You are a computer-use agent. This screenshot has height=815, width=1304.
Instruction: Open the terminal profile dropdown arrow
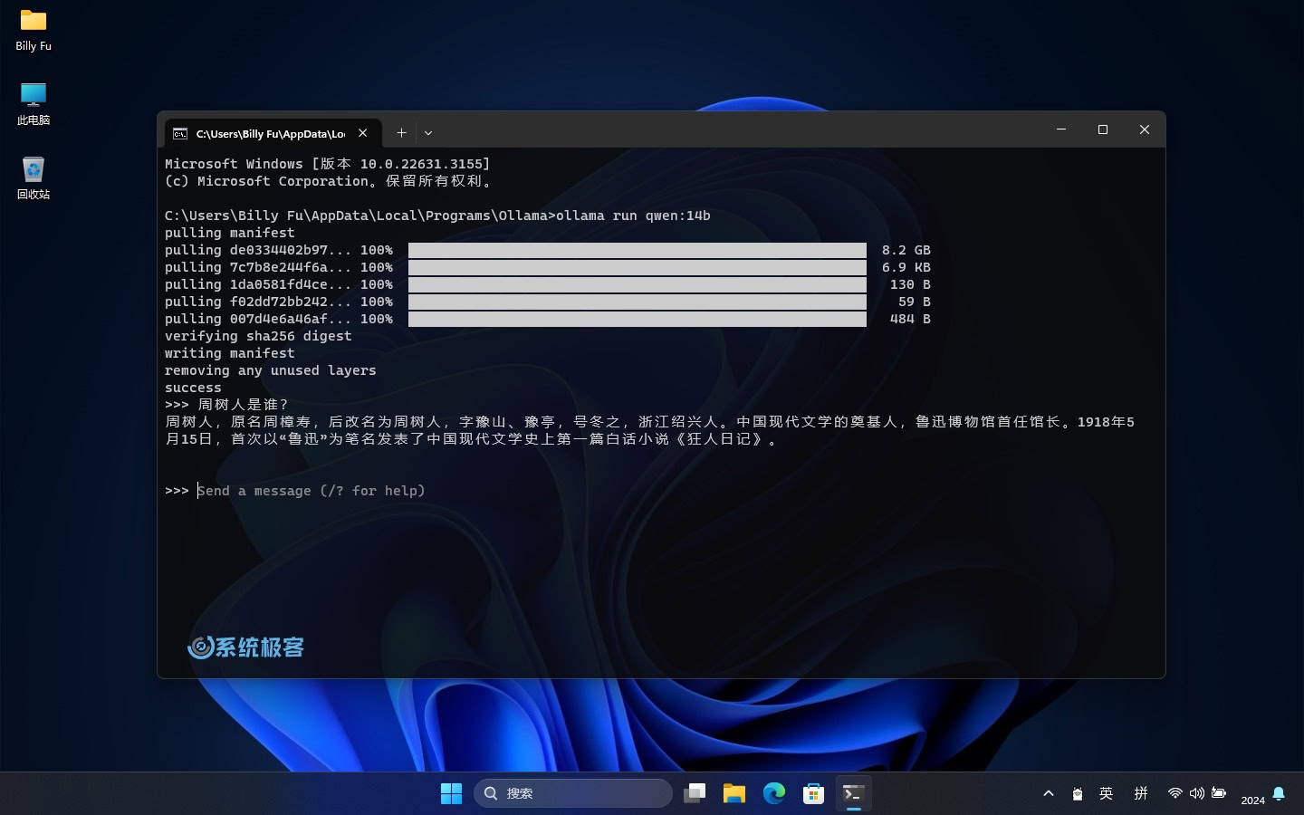428,133
